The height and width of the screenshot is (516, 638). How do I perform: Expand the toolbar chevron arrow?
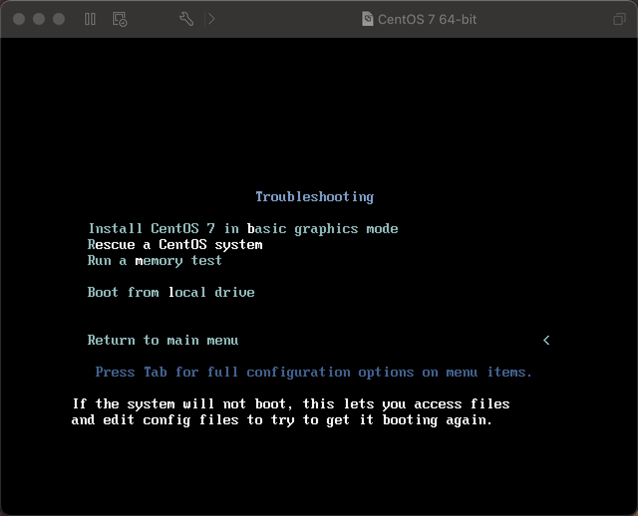(x=212, y=19)
